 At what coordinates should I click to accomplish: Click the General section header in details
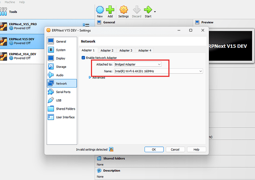[x=109, y=22]
